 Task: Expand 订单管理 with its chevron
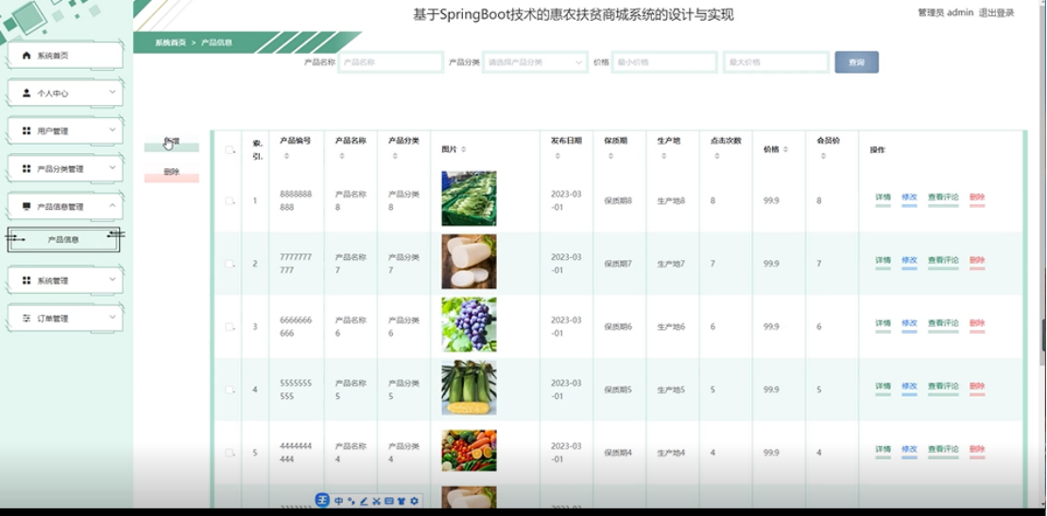[112, 318]
